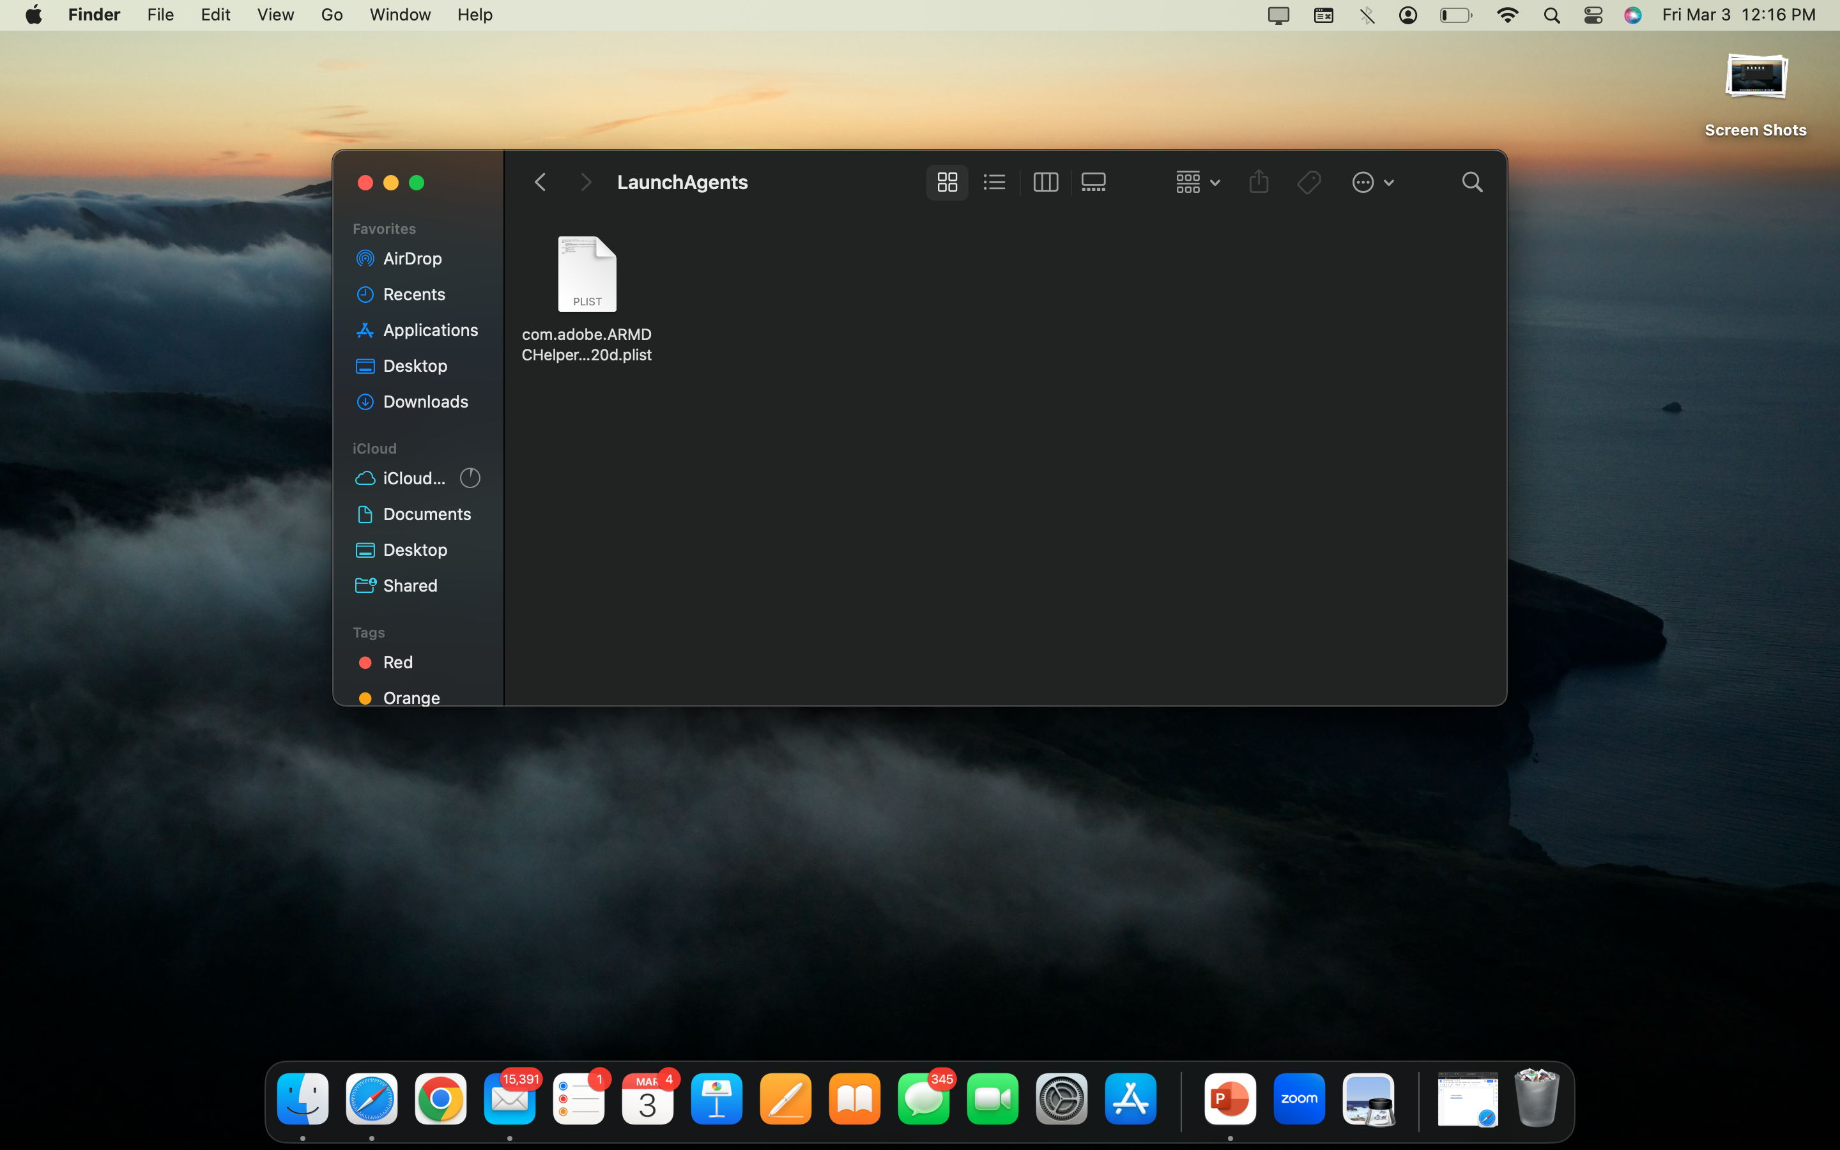1840x1150 pixels.
Task: Go back with the left chevron
Action: [x=540, y=183]
